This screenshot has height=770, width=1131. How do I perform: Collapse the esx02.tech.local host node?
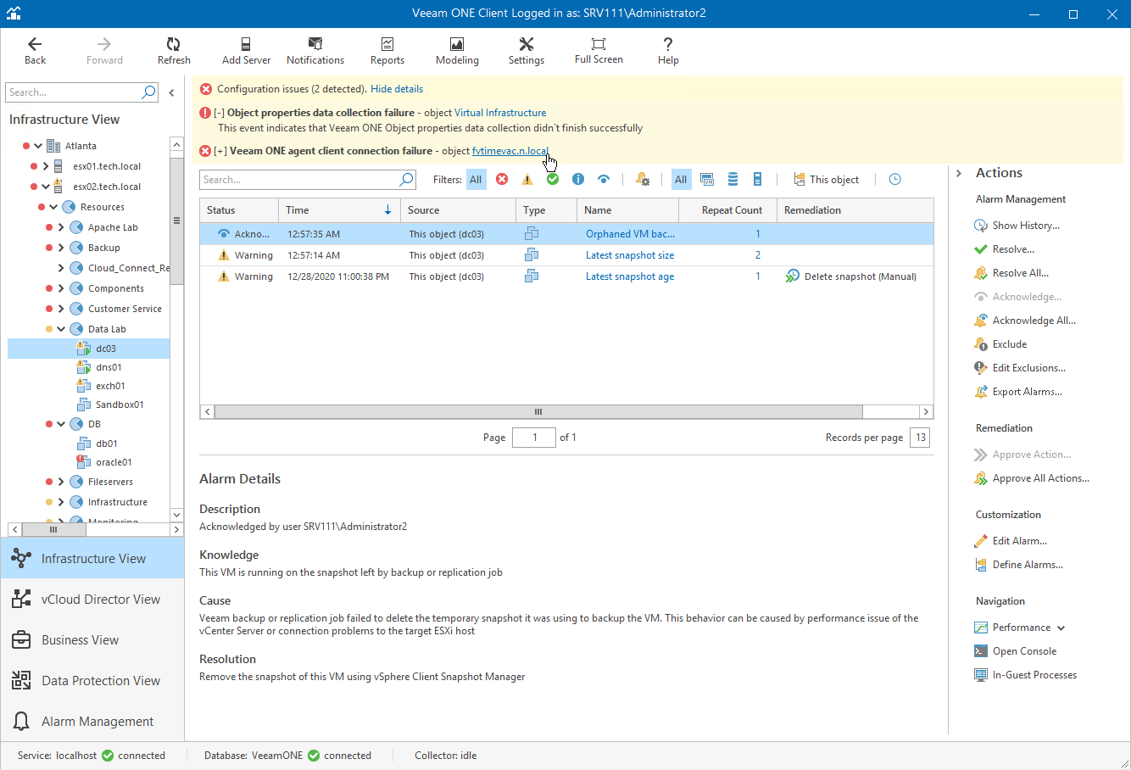[x=46, y=187]
